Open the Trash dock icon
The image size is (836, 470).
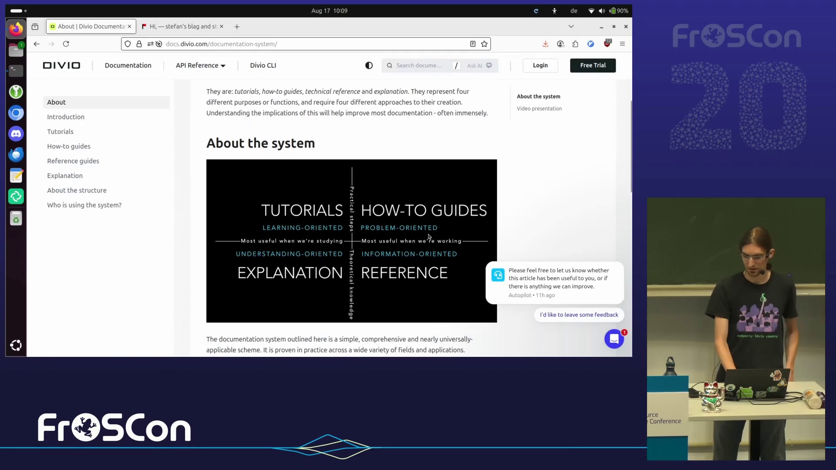point(16,218)
